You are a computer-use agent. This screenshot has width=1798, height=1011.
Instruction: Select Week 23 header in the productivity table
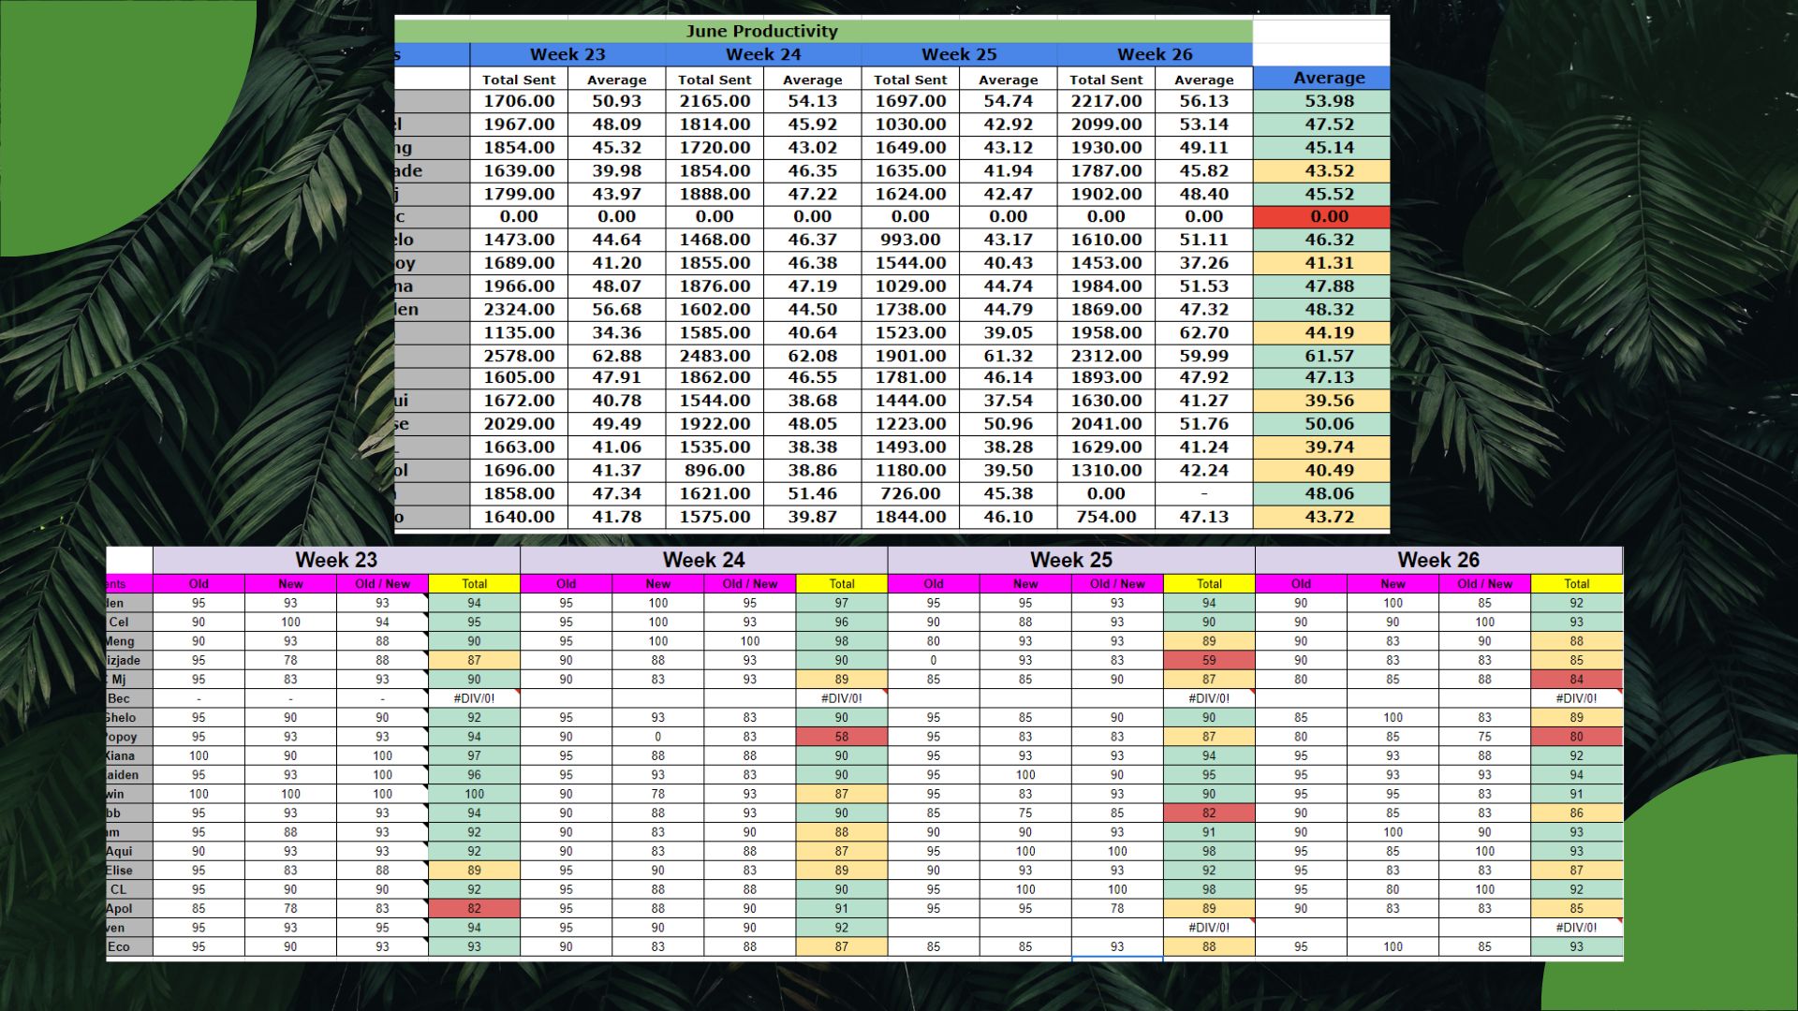[567, 54]
